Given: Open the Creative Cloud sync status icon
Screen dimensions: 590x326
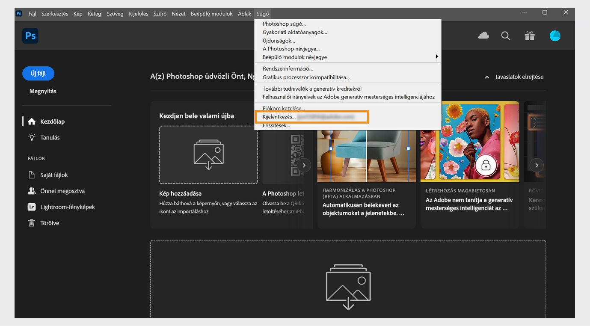Looking at the screenshot, I should pos(483,36).
